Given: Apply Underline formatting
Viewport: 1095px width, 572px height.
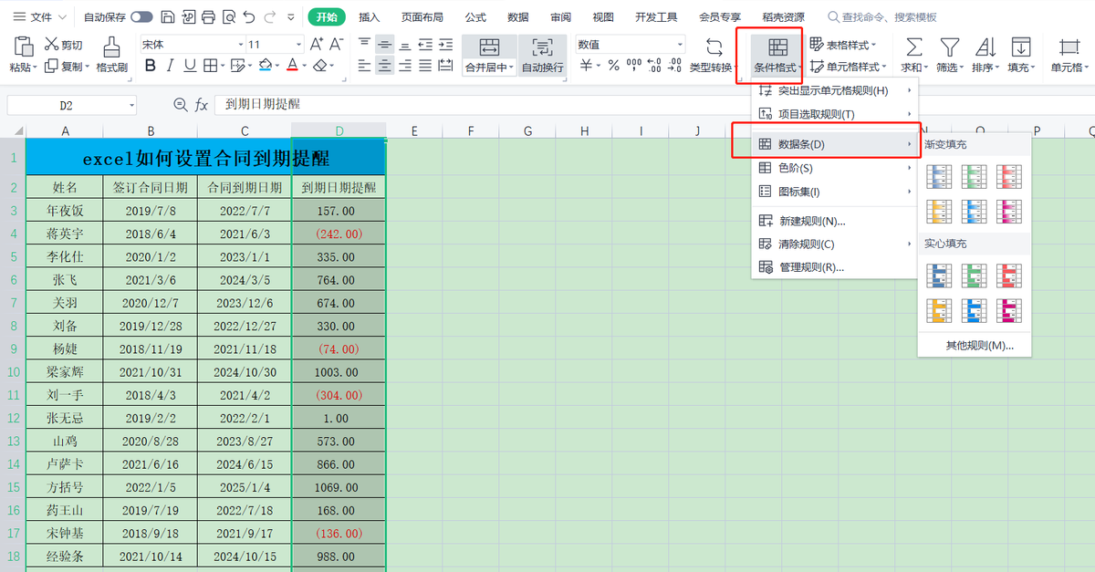Looking at the screenshot, I should point(190,66).
